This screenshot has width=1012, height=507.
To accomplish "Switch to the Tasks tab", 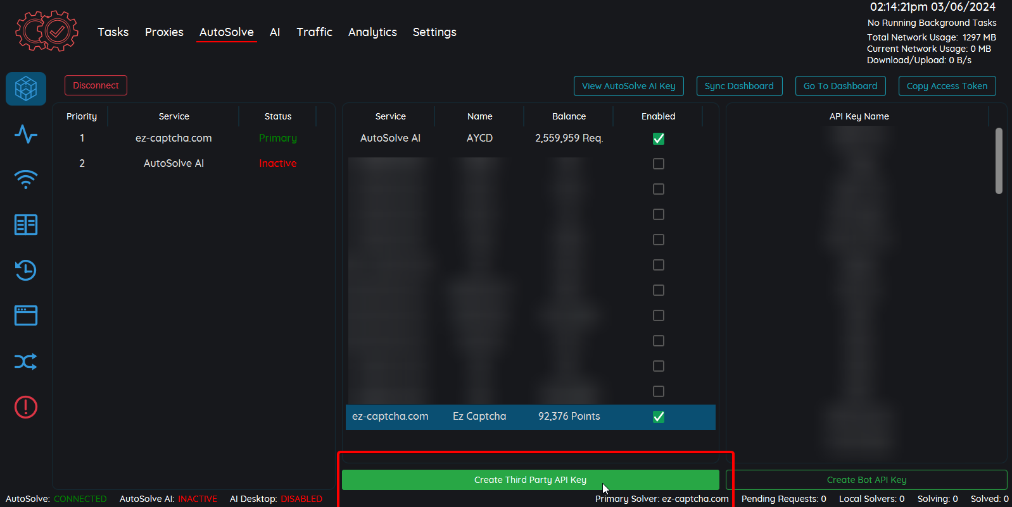I will pos(113,32).
